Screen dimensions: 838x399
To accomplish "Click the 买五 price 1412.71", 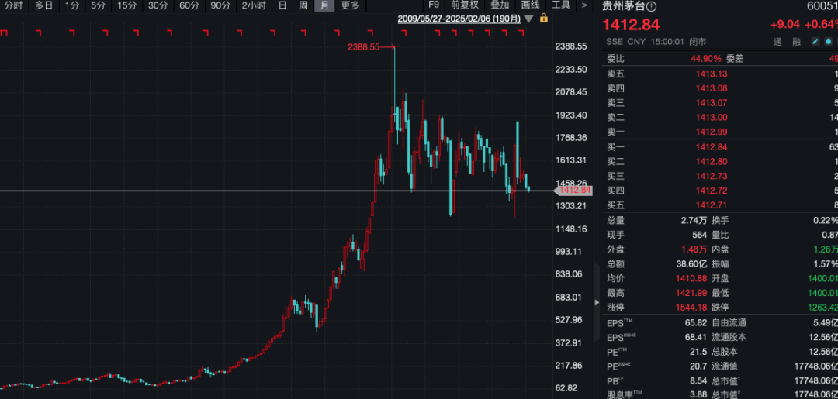I will (712, 205).
